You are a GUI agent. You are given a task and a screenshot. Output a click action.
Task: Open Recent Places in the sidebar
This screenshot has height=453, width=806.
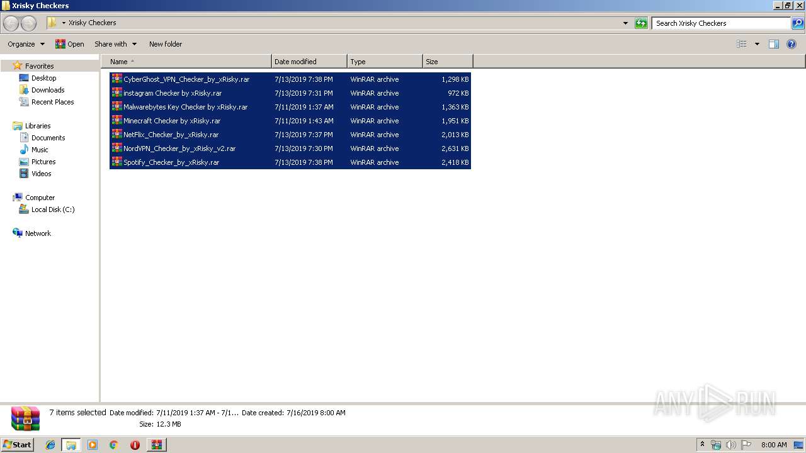coord(52,102)
